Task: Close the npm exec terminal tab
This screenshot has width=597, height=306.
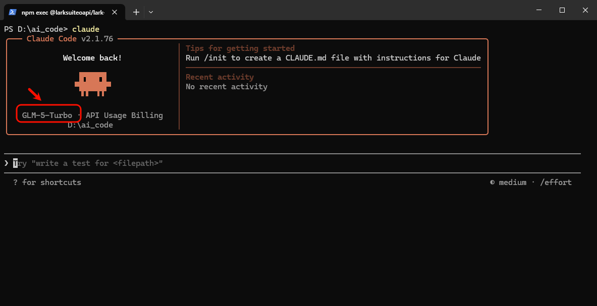Action: click(114, 12)
